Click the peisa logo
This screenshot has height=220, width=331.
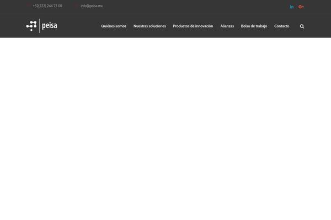click(41, 26)
